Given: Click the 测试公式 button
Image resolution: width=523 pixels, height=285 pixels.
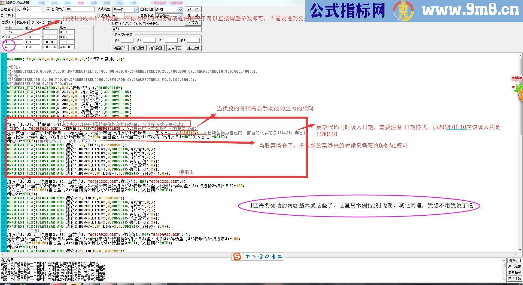Looking at the screenshot, I should click(x=193, y=48).
